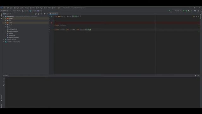Open Project panel gear settings

[x=45, y=14]
